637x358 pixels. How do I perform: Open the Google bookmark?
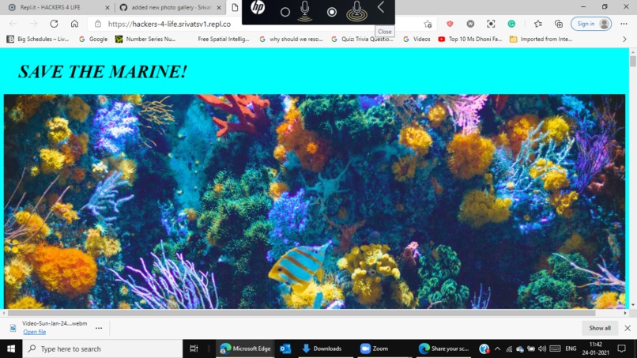[93, 39]
